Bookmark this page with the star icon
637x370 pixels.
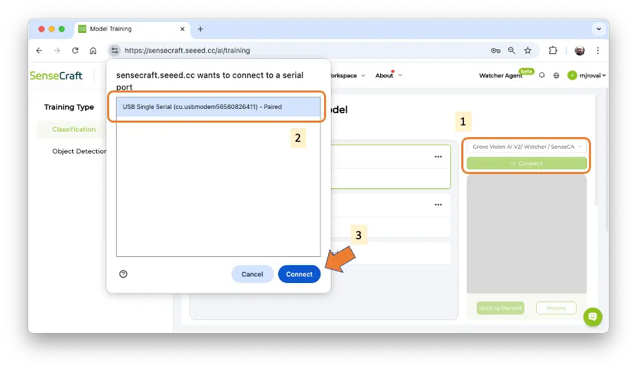pos(528,51)
